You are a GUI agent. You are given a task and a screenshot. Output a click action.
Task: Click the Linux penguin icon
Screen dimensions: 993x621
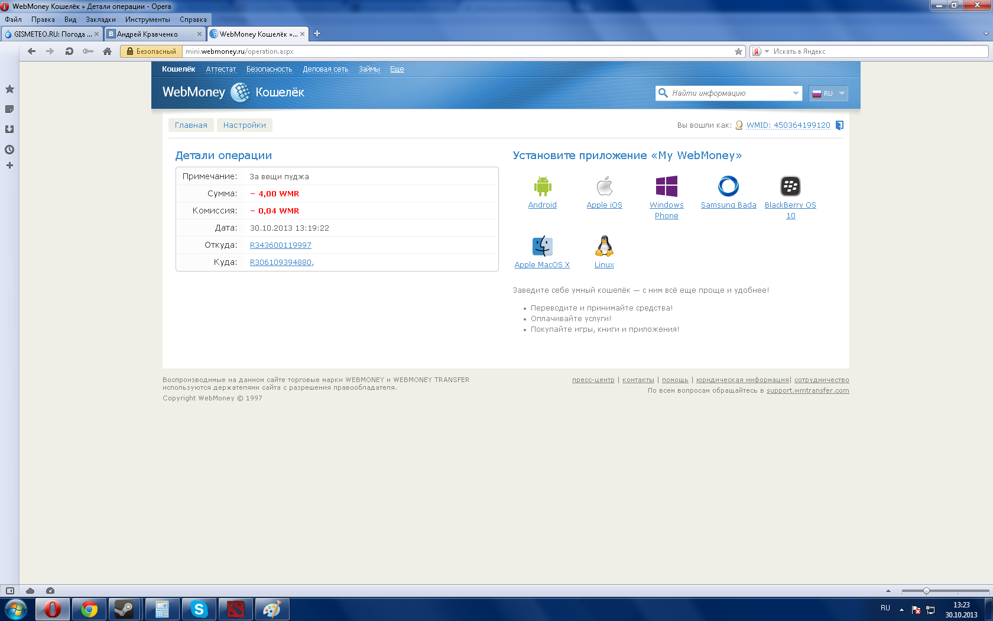coord(604,246)
